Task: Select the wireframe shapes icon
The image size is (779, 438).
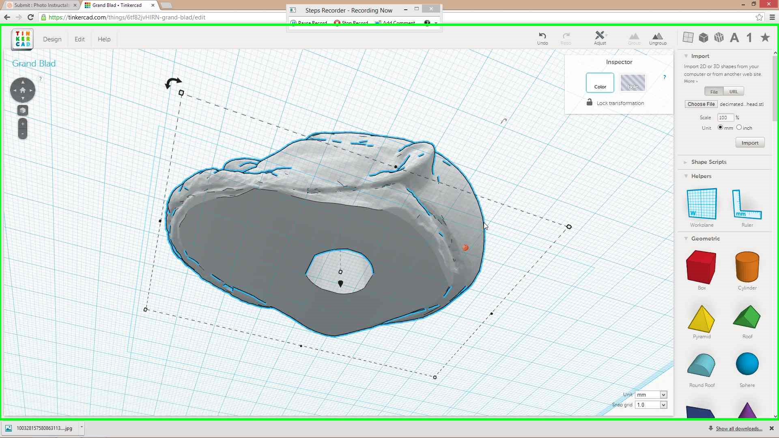Action: [719, 38]
